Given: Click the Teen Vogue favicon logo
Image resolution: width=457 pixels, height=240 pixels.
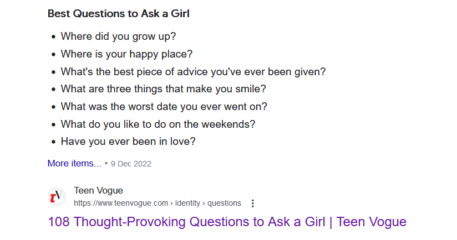Looking at the screenshot, I should (57, 197).
